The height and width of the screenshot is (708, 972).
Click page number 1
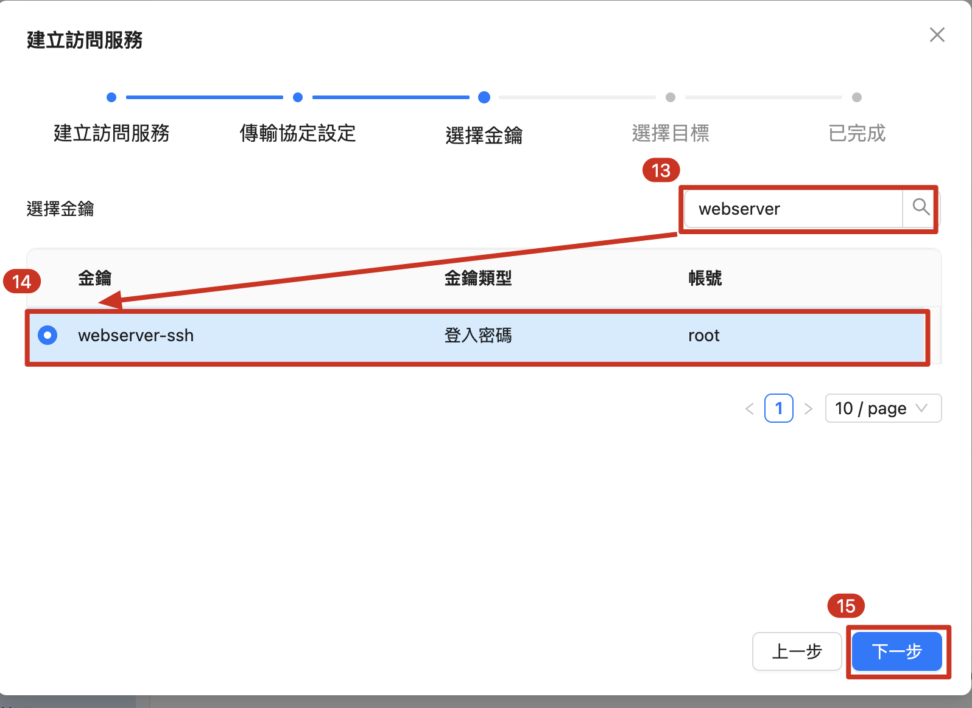pos(778,408)
